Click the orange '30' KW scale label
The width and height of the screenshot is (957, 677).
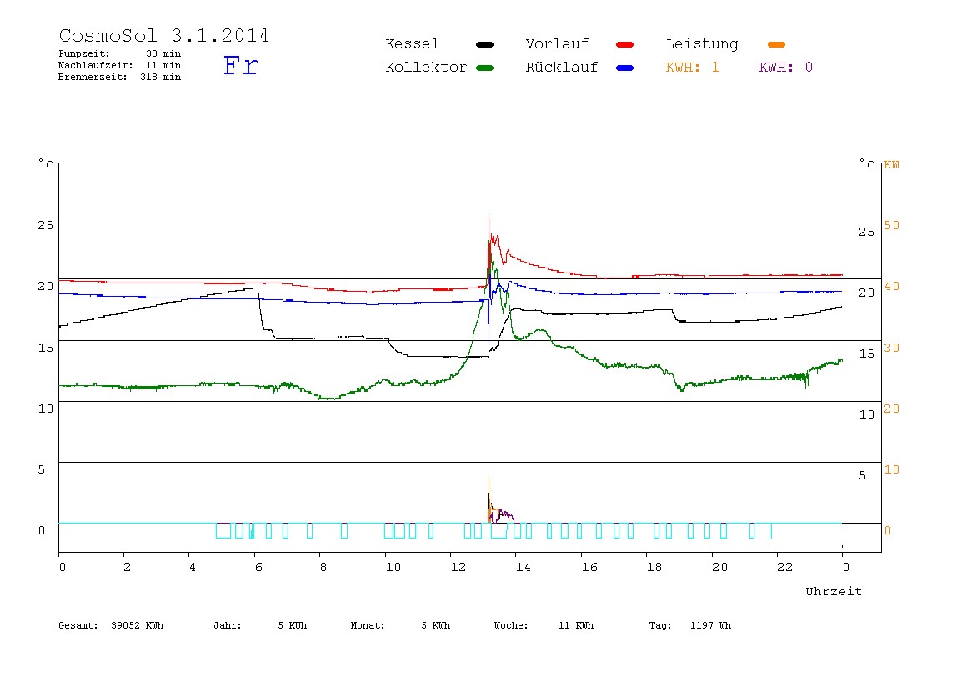892,348
